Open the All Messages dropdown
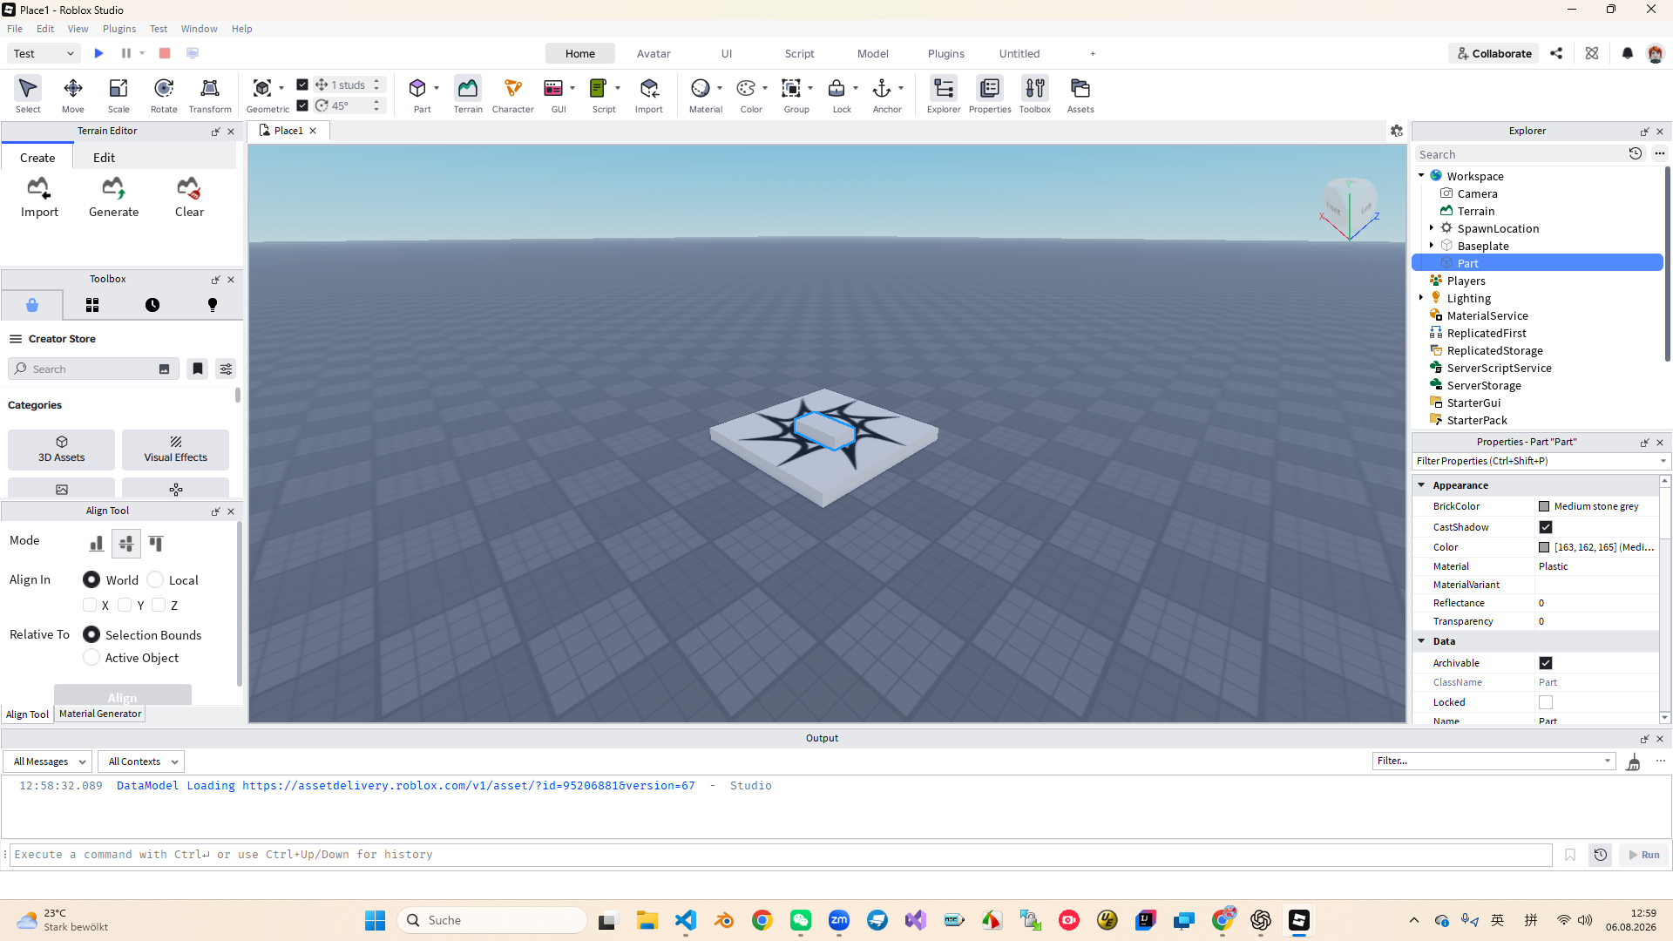This screenshot has height=941, width=1673. point(48,762)
